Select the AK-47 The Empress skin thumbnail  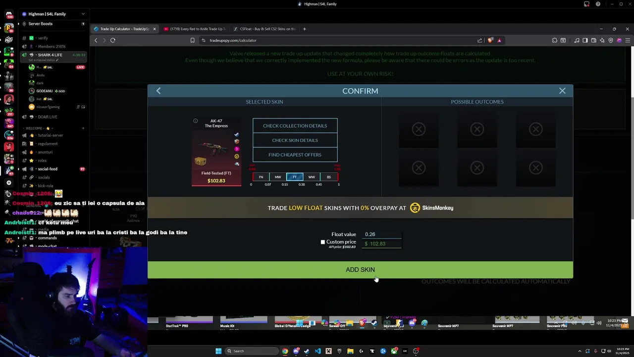coord(216,151)
